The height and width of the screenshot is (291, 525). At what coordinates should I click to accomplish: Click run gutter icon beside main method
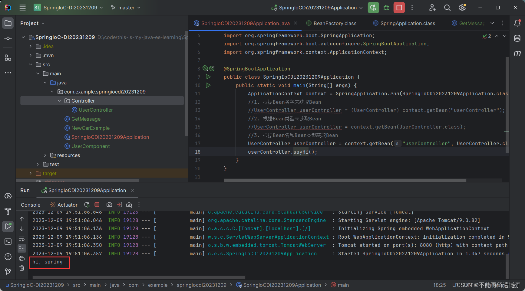208,85
